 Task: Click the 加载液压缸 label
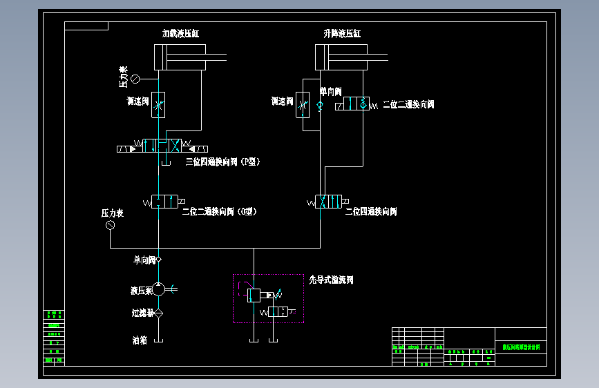coord(180,34)
